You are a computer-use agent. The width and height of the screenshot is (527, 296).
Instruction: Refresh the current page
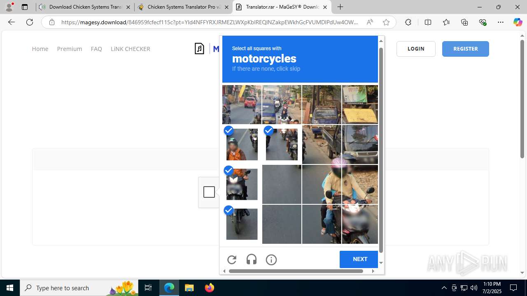point(30,22)
